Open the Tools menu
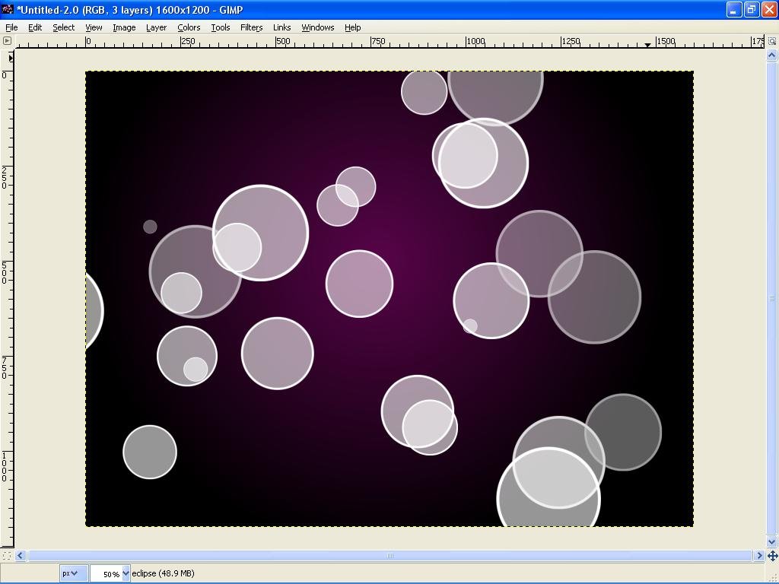Screen dimensions: 779x584 tap(221, 27)
